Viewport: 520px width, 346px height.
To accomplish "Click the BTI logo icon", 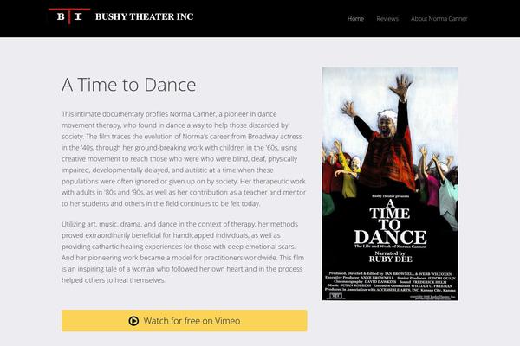I will [69, 16].
